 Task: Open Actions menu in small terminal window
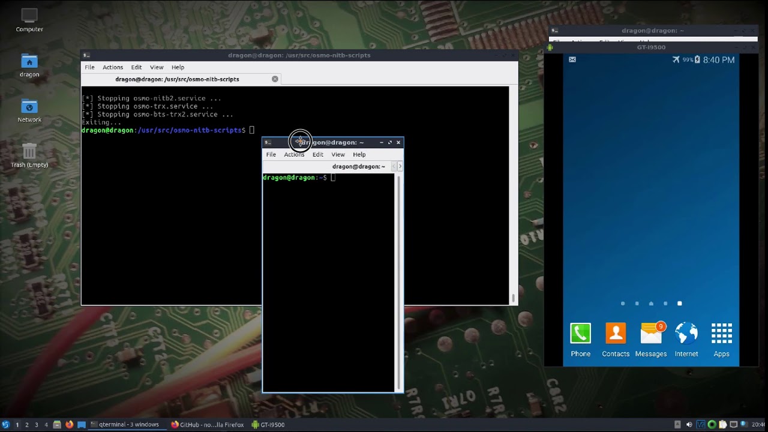click(294, 154)
